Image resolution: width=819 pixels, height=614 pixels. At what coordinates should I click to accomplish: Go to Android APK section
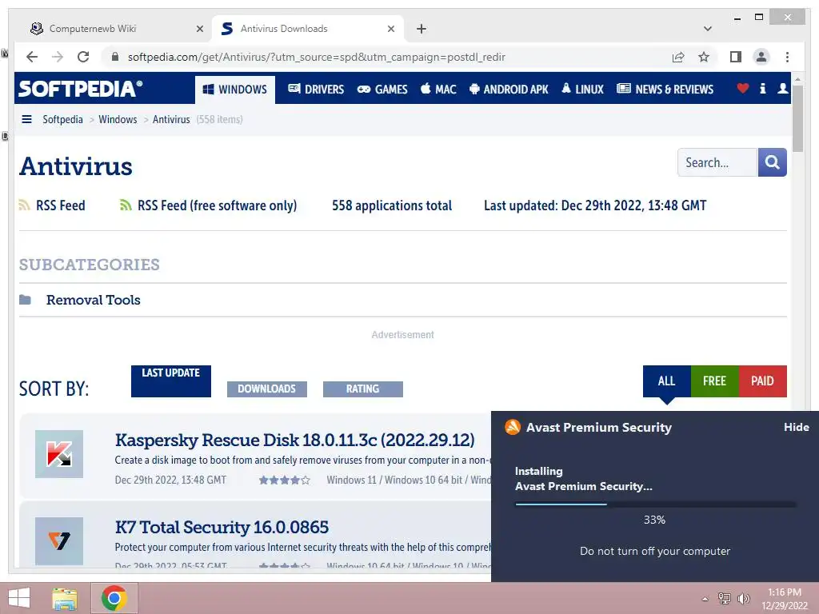point(509,90)
